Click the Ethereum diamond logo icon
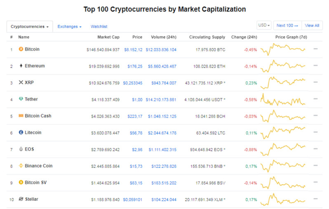This screenshot has width=329, height=209. [x=21, y=66]
